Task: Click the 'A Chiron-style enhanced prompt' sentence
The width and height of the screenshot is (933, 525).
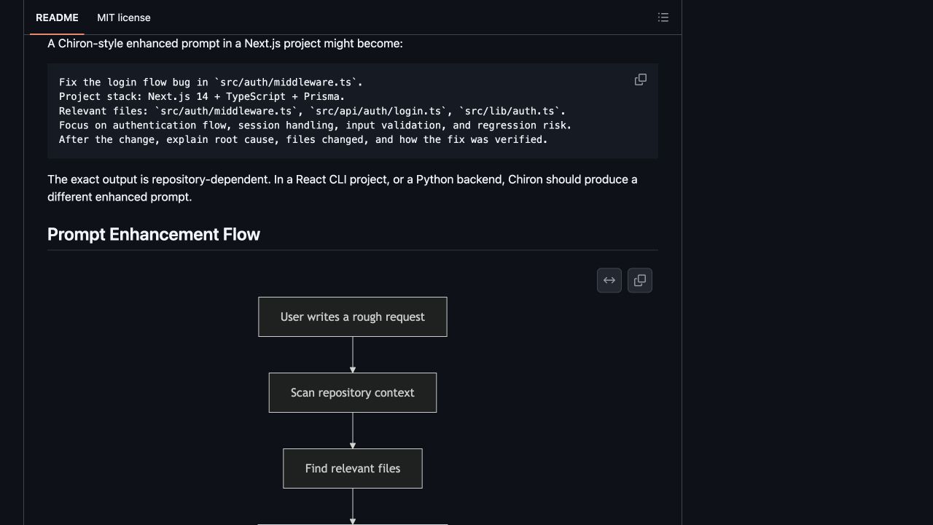Action: tap(225, 44)
